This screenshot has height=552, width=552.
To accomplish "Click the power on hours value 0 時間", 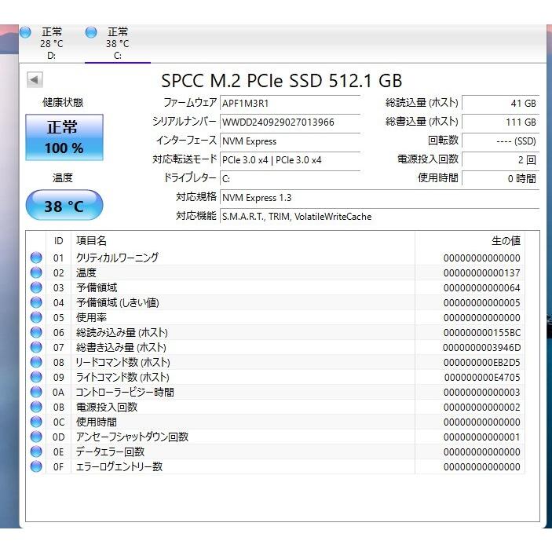I will pos(500,179).
